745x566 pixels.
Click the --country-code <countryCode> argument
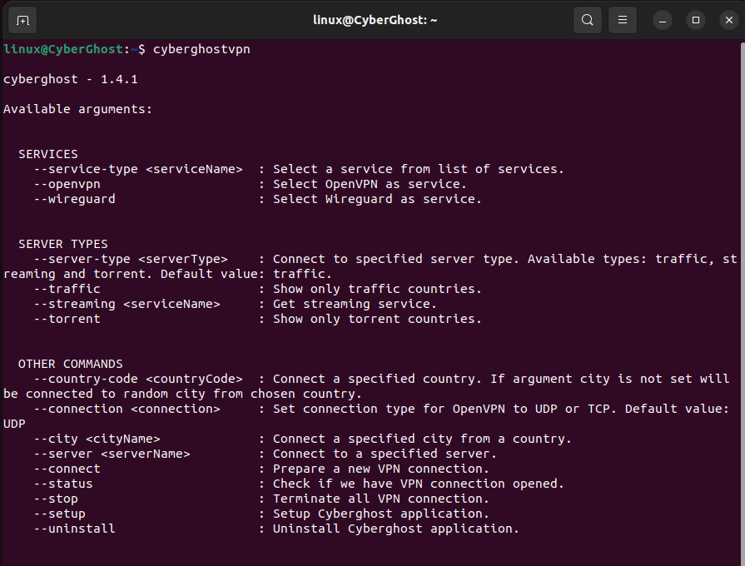[138, 379]
